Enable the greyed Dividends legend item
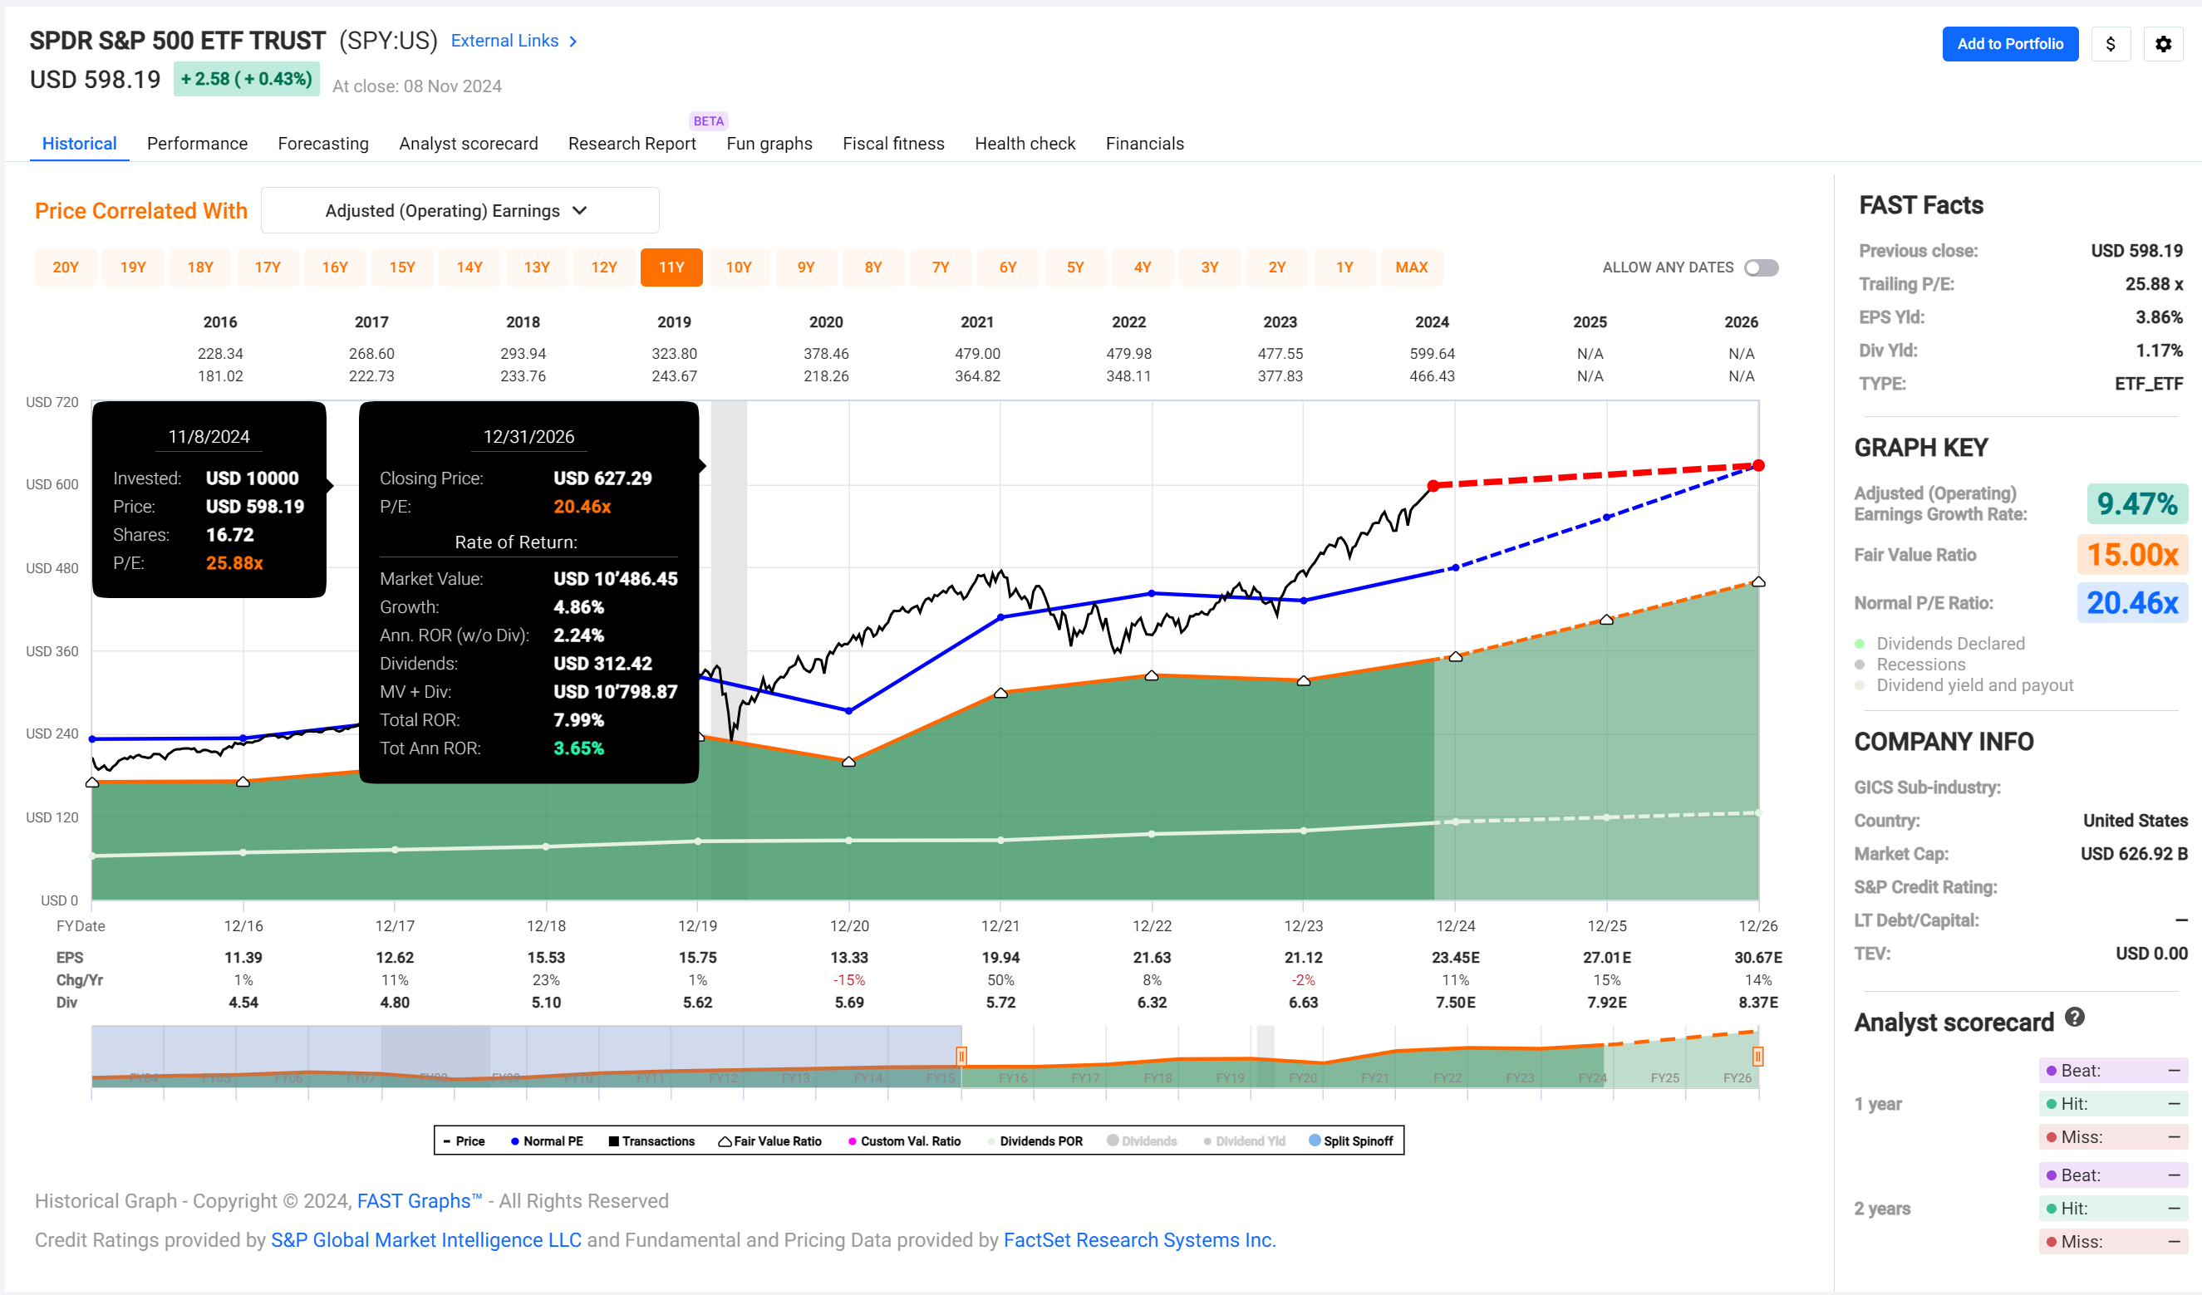Viewport: 2202px width, 1295px height. tap(1142, 1140)
